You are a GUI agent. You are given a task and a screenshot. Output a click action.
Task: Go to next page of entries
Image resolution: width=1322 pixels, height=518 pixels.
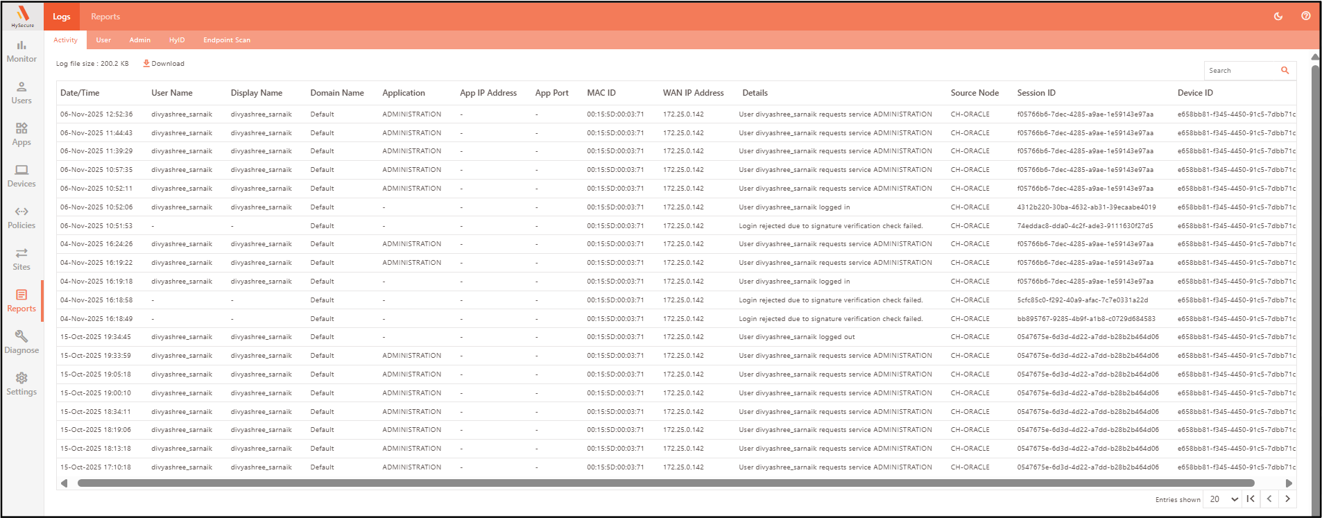point(1287,499)
